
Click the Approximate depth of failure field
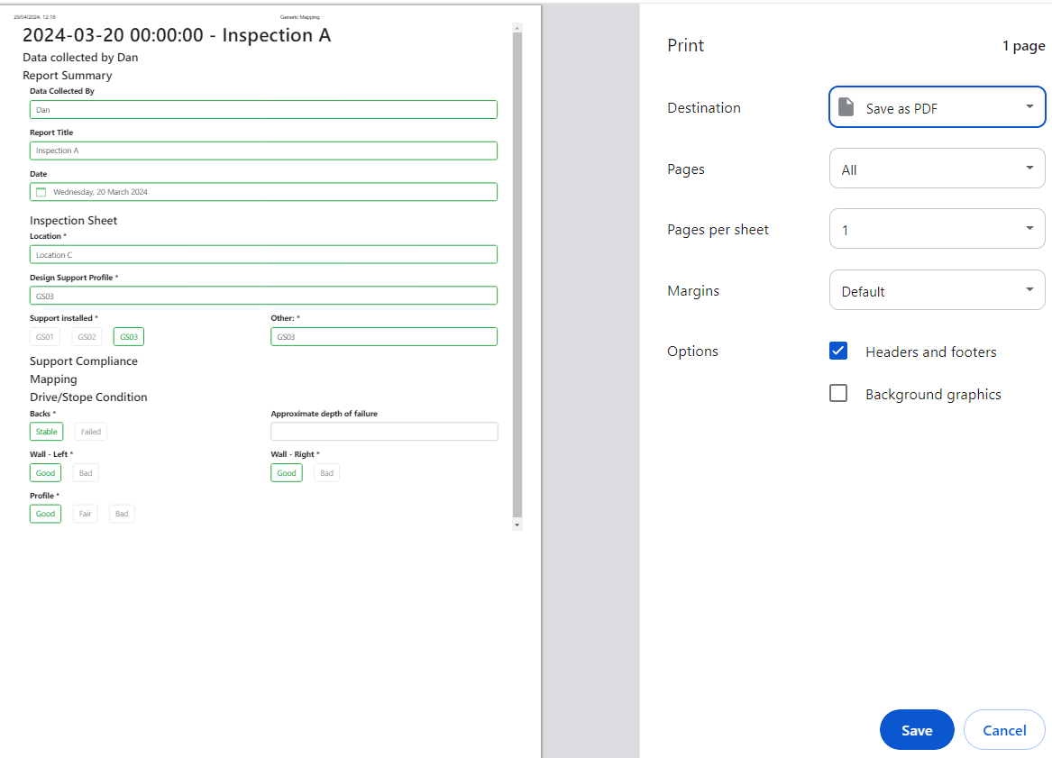384,432
